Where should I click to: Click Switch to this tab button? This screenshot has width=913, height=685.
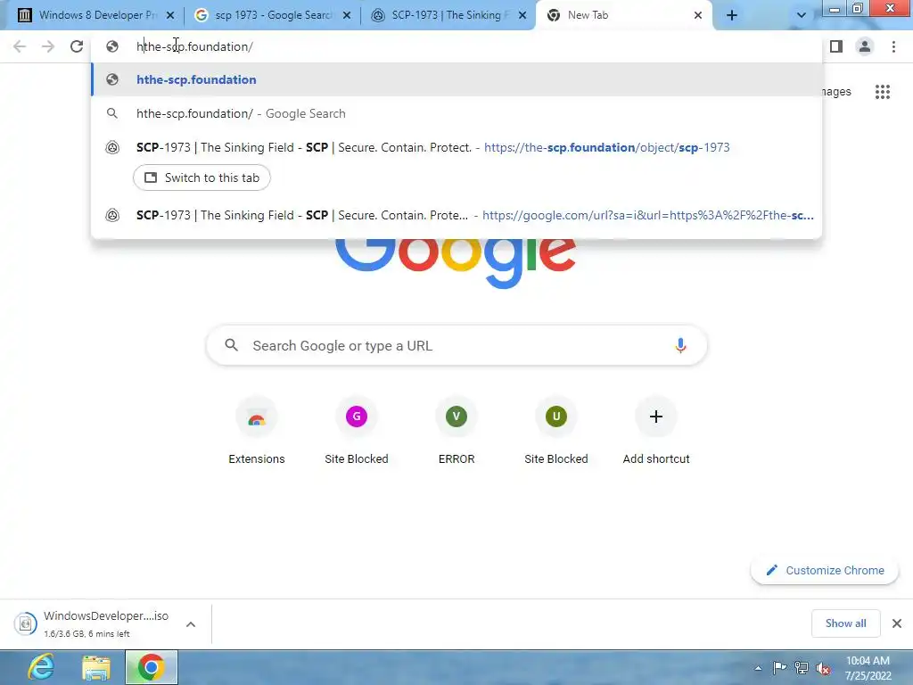202,177
